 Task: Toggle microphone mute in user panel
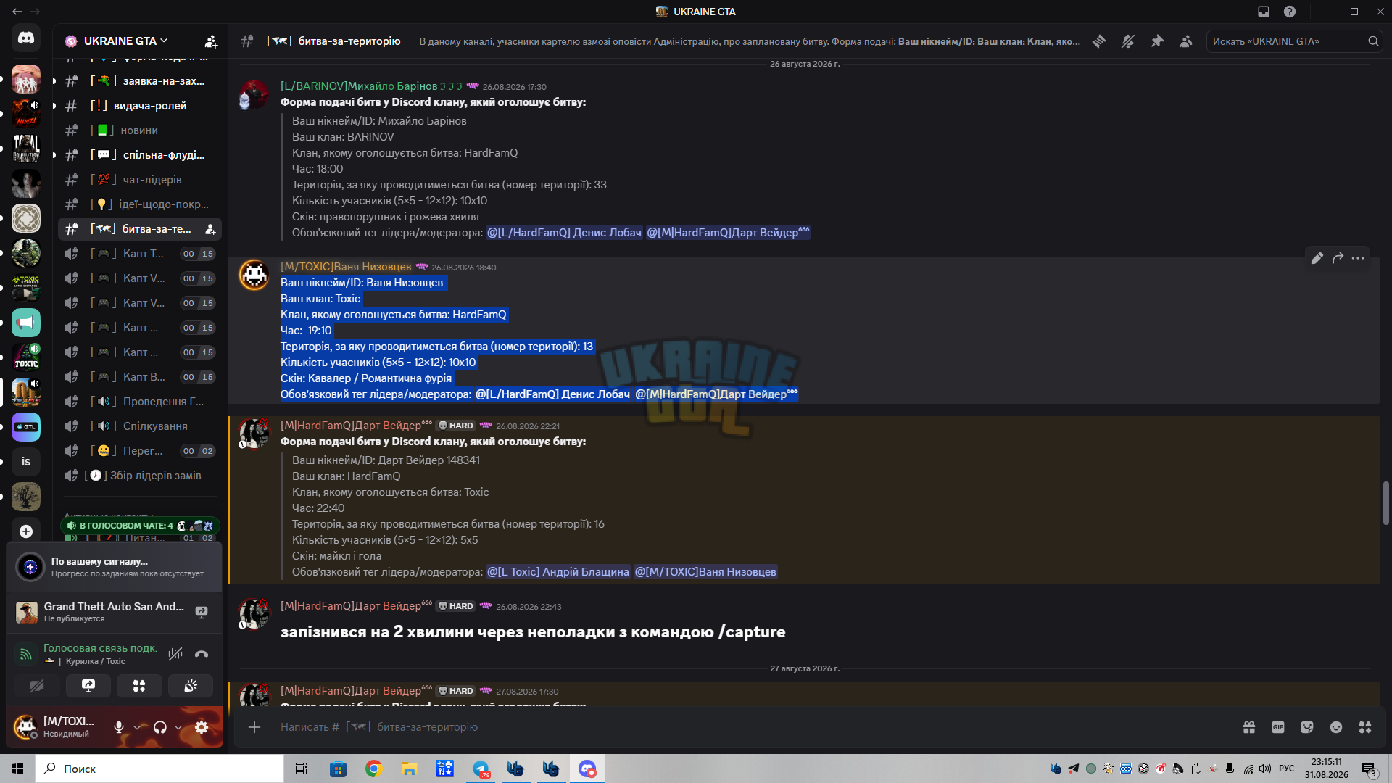tap(119, 727)
